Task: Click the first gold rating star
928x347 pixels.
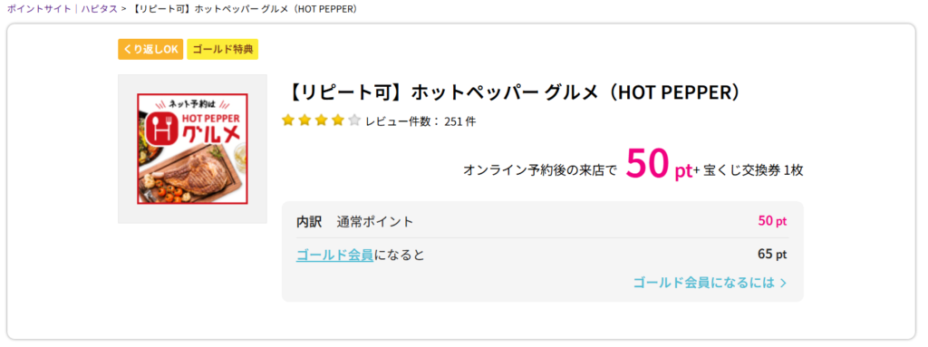Action: 288,121
